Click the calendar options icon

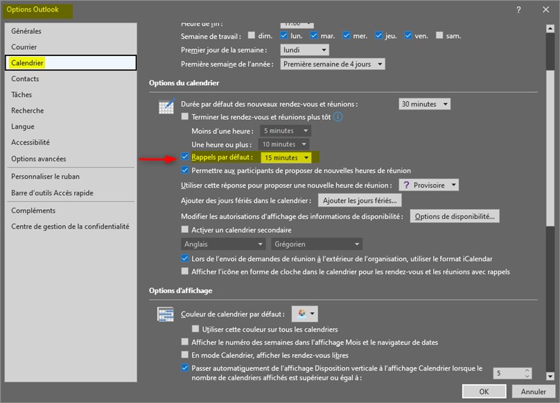tap(166, 107)
